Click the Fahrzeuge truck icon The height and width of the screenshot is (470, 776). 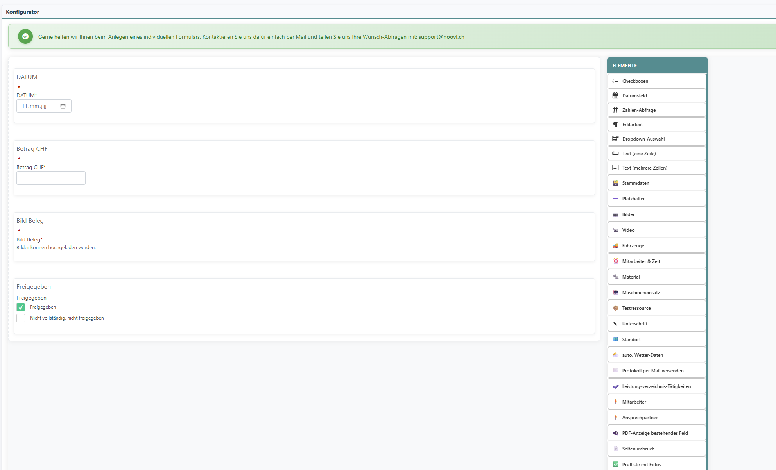click(x=616, y=246)
